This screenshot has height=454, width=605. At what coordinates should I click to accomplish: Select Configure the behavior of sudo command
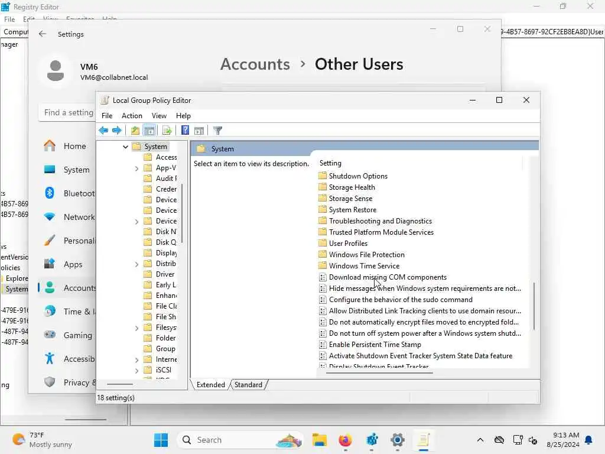coord(396,300)
